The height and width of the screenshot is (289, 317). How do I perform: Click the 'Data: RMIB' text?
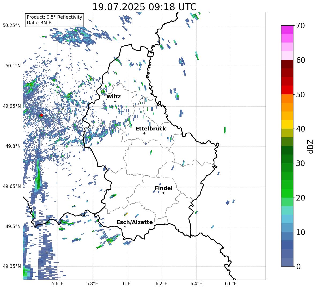pyautogui.click(x=39, y=23)
